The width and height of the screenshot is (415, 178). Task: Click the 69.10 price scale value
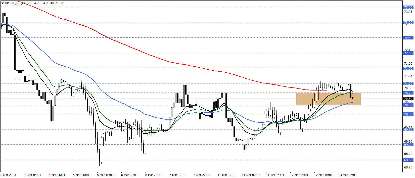[x=408, y=142]
